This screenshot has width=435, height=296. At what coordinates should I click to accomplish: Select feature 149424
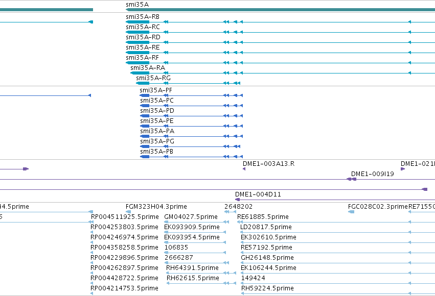tap(254, 279)
